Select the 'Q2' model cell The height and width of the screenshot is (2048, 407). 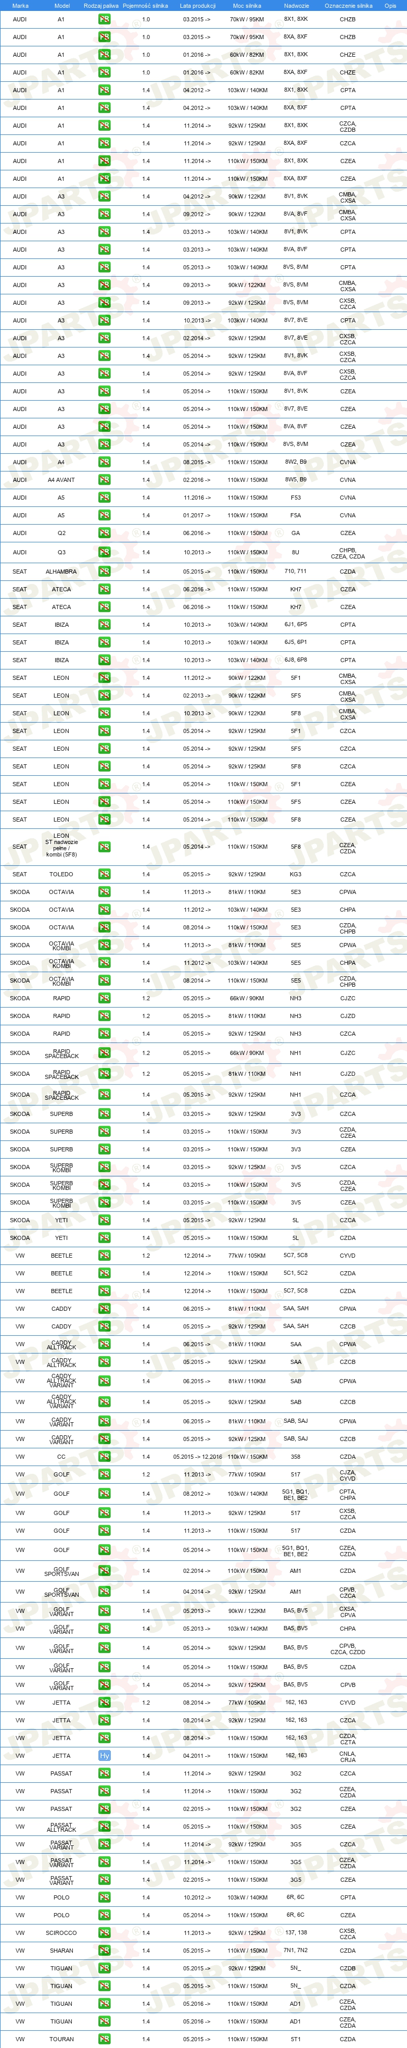(x=61, y=532)
